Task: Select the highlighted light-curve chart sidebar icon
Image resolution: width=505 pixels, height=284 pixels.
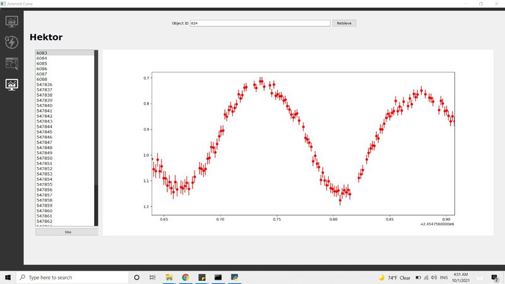Action: [11, 85]
